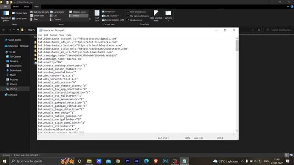Open address bar history dropdown
This screenshot has height=165, width=294.
tap(253, 30)
